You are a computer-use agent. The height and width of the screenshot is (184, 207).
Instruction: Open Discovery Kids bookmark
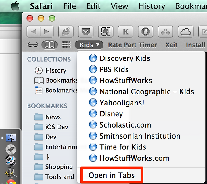[x=141, y=58]
